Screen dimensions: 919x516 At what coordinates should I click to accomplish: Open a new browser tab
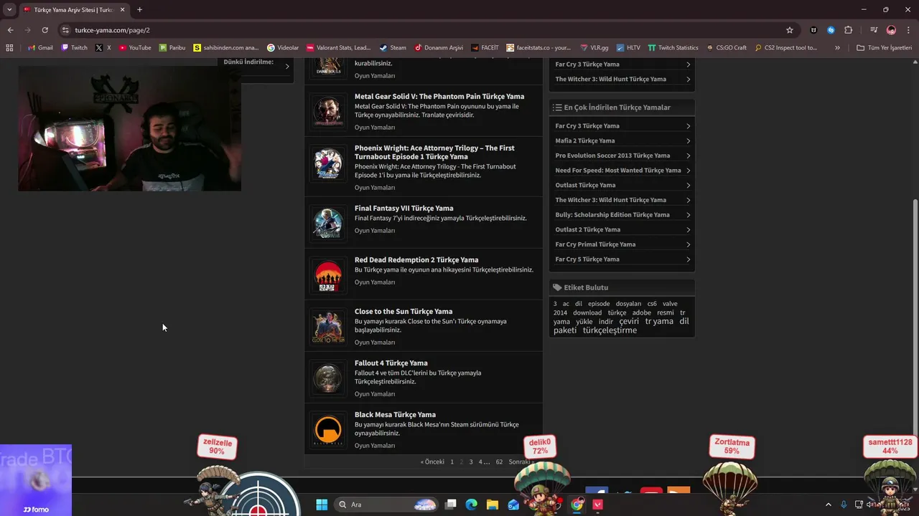pyautogui.click(x=139, y=10)
